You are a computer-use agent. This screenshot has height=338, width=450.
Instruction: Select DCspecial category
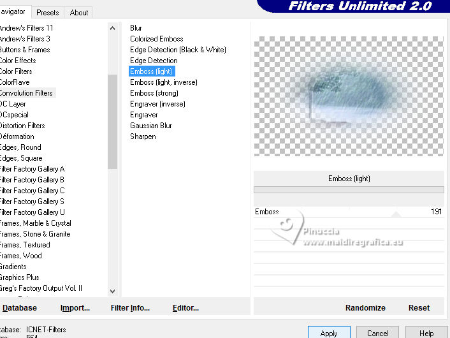[14, 115]
